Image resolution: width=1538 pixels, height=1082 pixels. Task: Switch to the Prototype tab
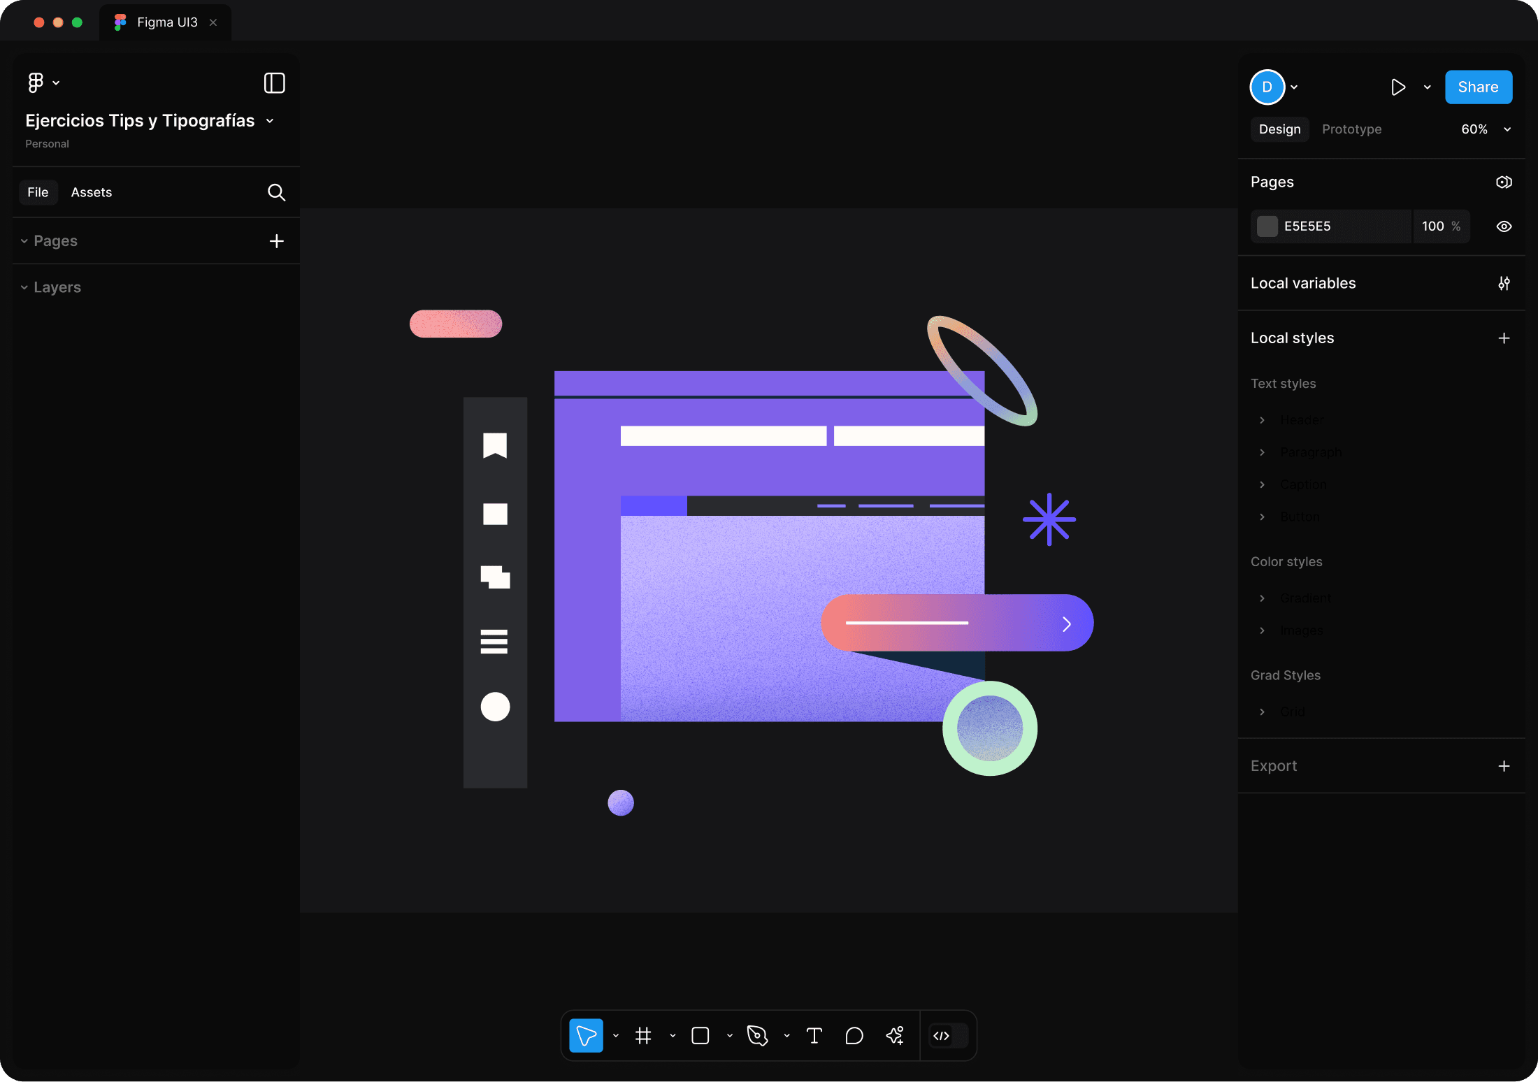[1351, 129]
